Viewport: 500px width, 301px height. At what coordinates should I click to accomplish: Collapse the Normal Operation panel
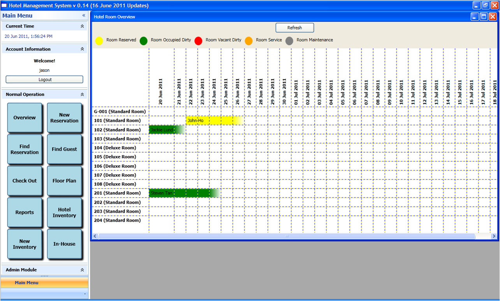[x=82, y=94]
